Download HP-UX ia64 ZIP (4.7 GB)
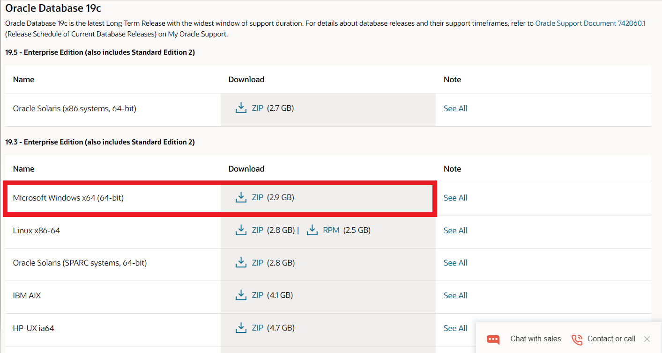Viewport: 662px width, 353px height. [x=258, y=328]
